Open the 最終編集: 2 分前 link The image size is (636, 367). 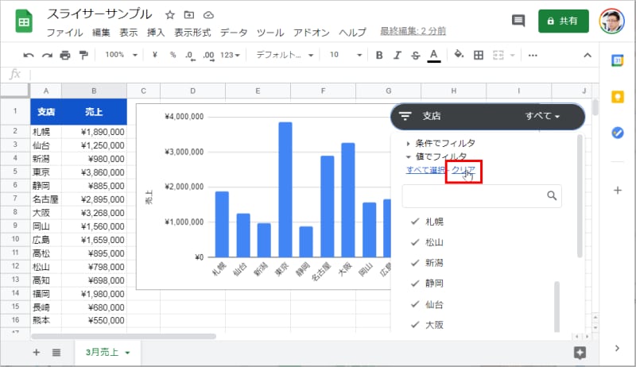pyautogui.click(x=413, y=31)
